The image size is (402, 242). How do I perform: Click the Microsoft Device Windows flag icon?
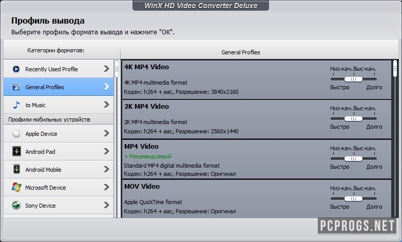tap(16, 187)
